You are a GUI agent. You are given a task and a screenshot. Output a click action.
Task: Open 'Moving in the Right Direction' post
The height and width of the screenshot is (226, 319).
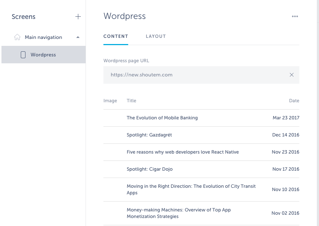191,189
